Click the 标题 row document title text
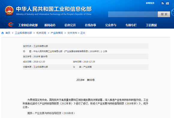The width and height of the screenshot is (174, 118). 70,51
